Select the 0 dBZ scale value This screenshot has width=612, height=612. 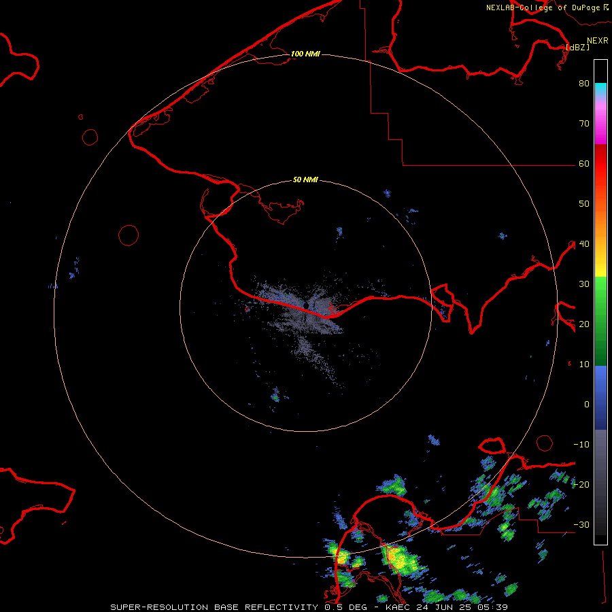tap(587, 405)
